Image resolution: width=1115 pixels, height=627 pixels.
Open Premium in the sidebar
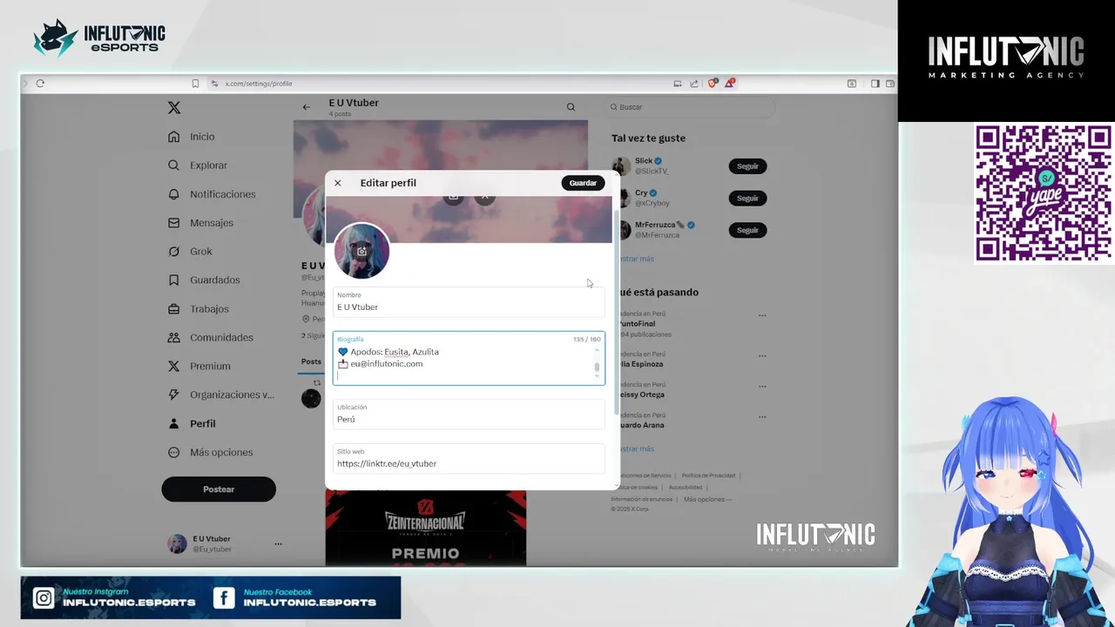click(x=199, y=367)
